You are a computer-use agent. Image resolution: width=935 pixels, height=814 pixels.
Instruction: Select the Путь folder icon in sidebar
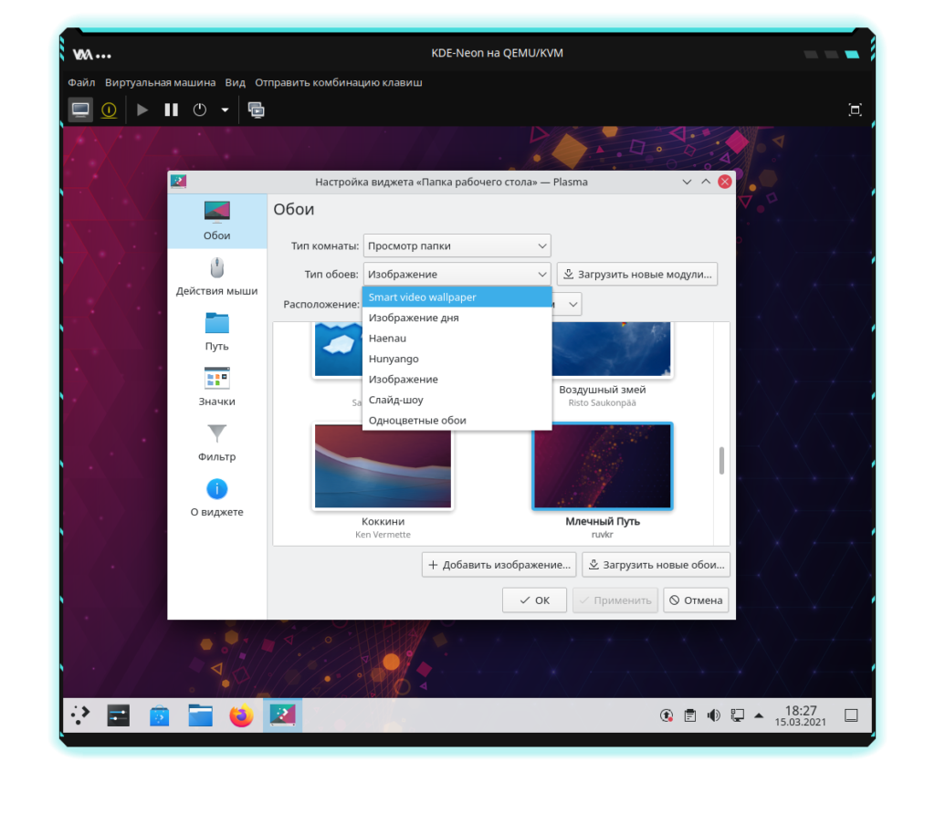click(x=216, y=332)
